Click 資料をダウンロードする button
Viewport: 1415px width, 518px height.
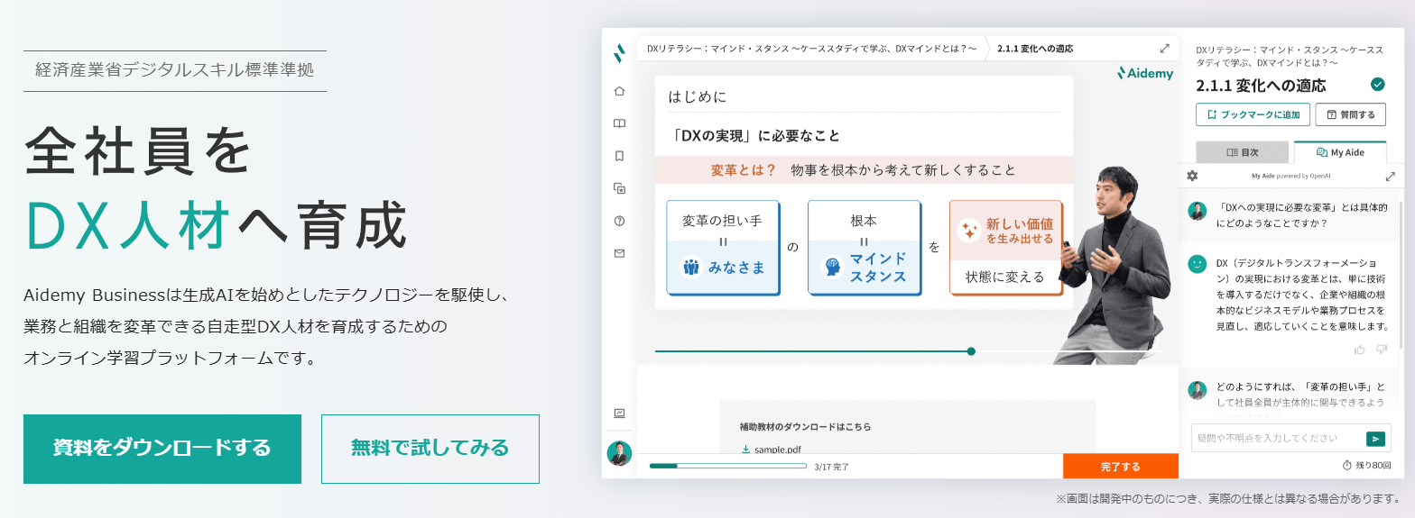pos(162,450)
